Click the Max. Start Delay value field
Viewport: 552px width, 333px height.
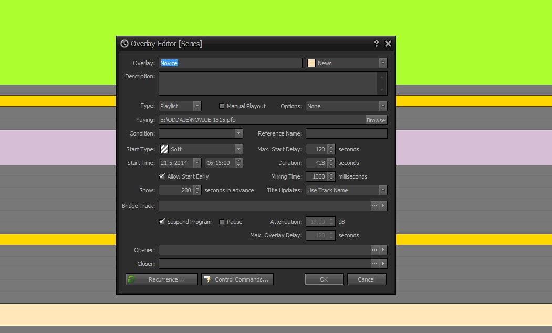pos(317,149)
